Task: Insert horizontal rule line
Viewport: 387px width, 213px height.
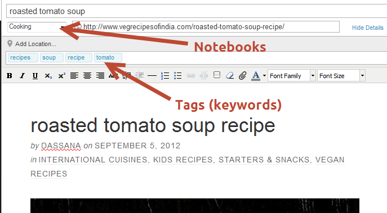Action: (152, 76)
